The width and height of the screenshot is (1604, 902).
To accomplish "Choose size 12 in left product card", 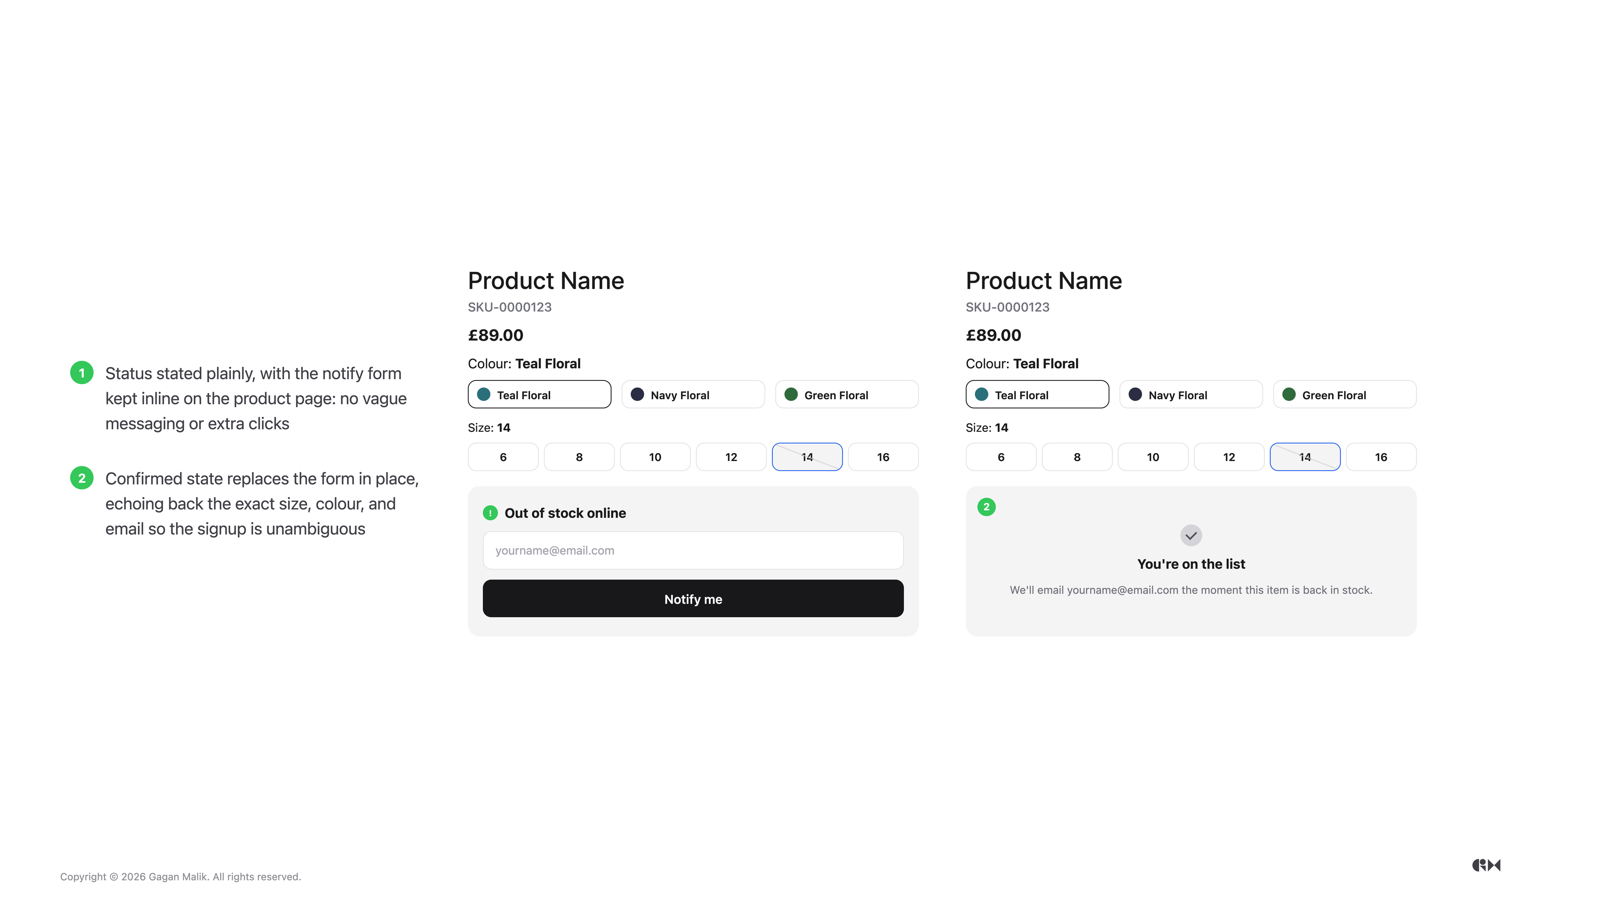I will point(731,457).
